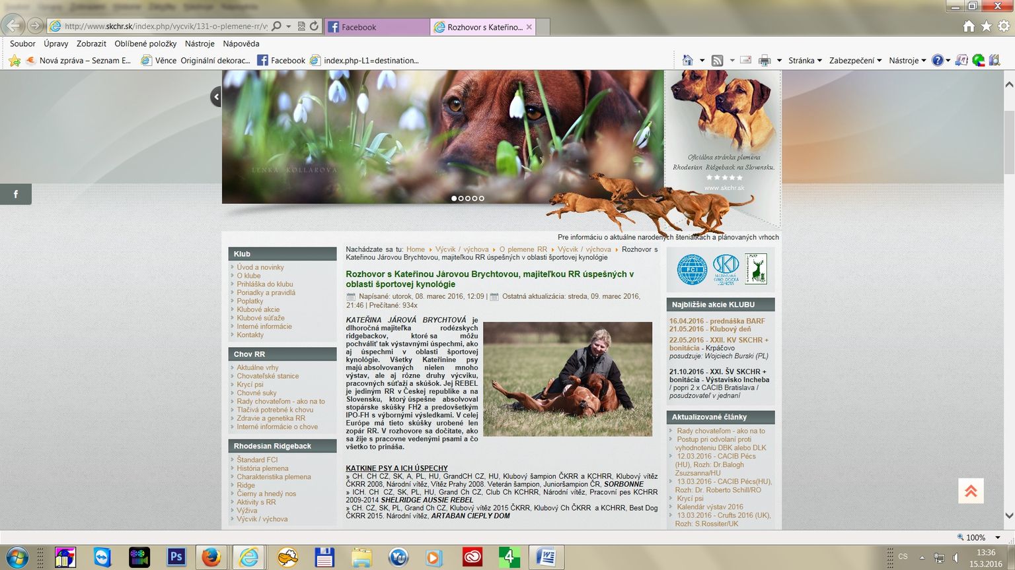The width and height of the screenshot is (1015, 570).
Task: Collapse slideshow with left arrow handle
Action: point(215,97)
